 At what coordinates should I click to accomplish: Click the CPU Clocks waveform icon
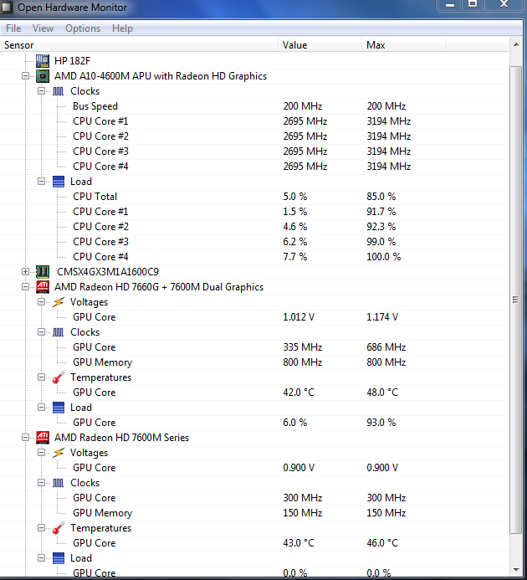58,91
